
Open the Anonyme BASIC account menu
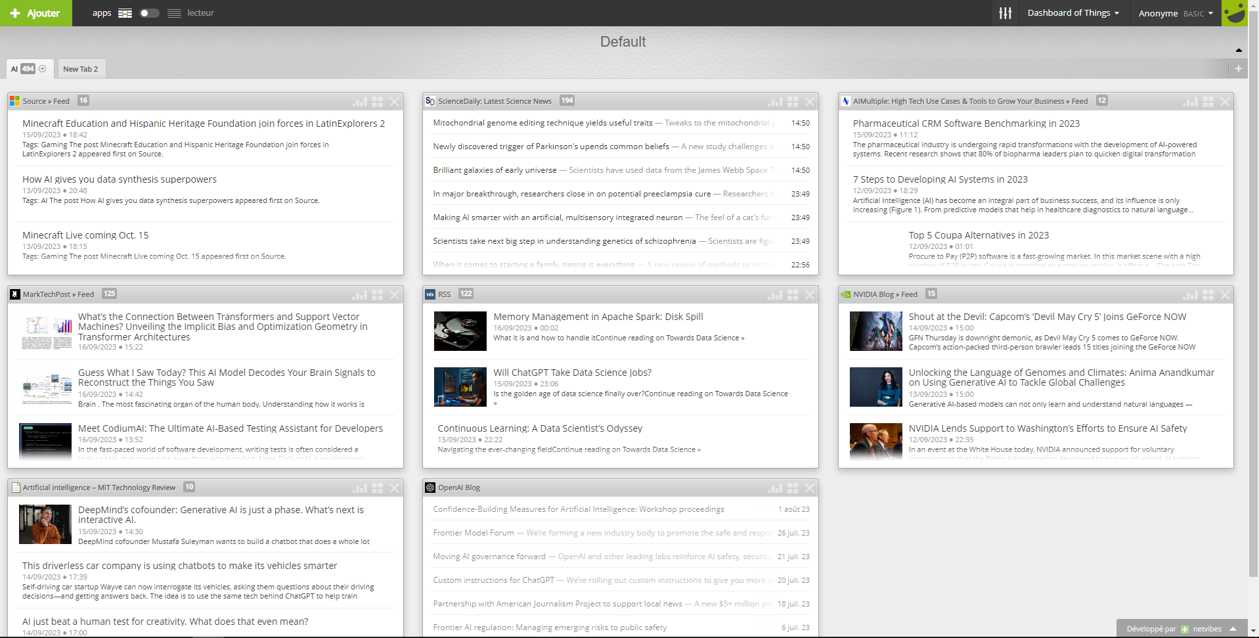tap(1175, 13)
